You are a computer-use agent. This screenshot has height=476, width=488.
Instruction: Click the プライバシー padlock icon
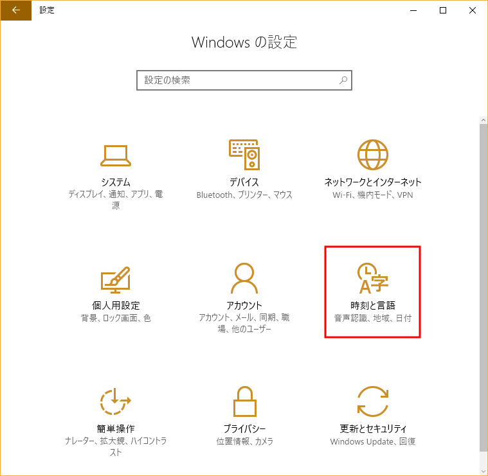pos(244,401)
